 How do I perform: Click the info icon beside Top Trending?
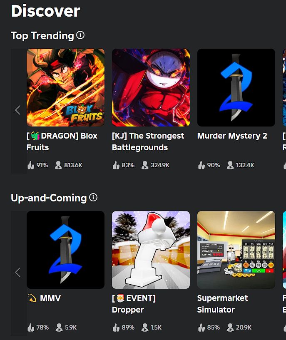(x=80, y=35)
